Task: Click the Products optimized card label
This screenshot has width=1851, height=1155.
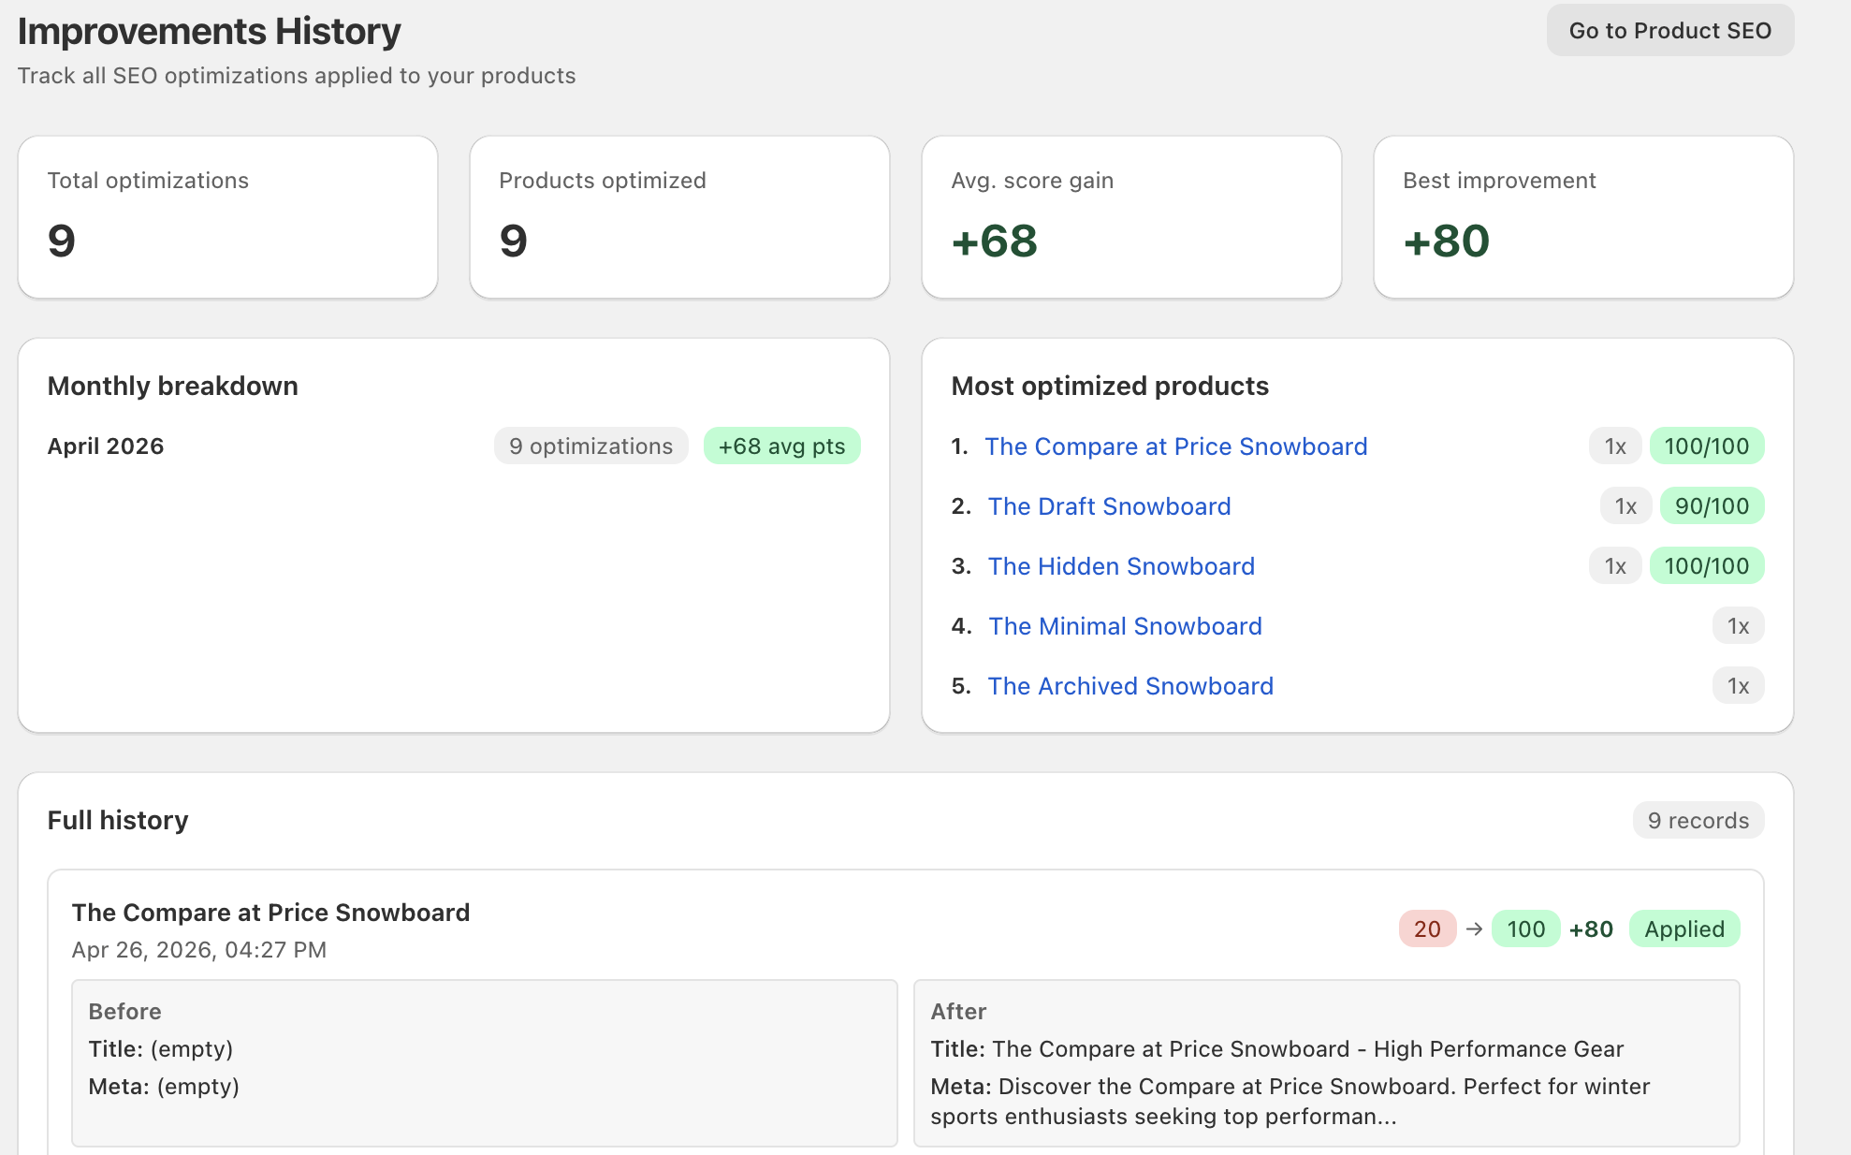Action: pos(603,181)
